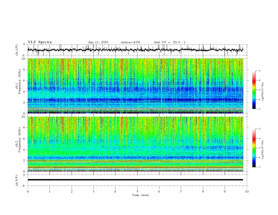The image size is (278, 215).
Task: Click time axis tick label '7'
Action: (181, 191)
